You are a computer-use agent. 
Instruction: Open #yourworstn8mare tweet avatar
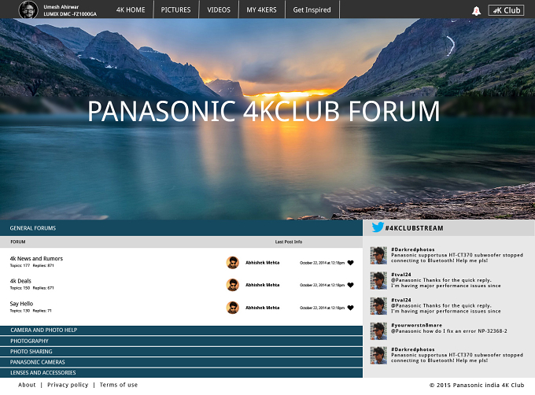tap(378, 331)
